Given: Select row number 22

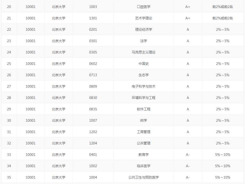Looking at the screenshot, I should pos(9,29).
